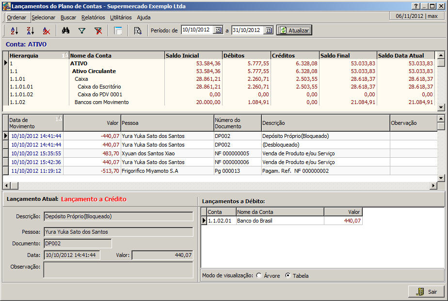Open report preview toolbar icon
The height and width of the screenshot is (301, 448).
coord(138,30)
